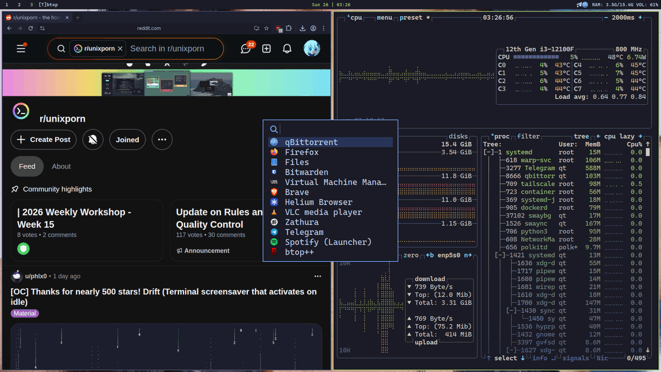Toggle r/unixporn community notifications bell
Viewport: 661px width, 372px height.
(93, 140)
